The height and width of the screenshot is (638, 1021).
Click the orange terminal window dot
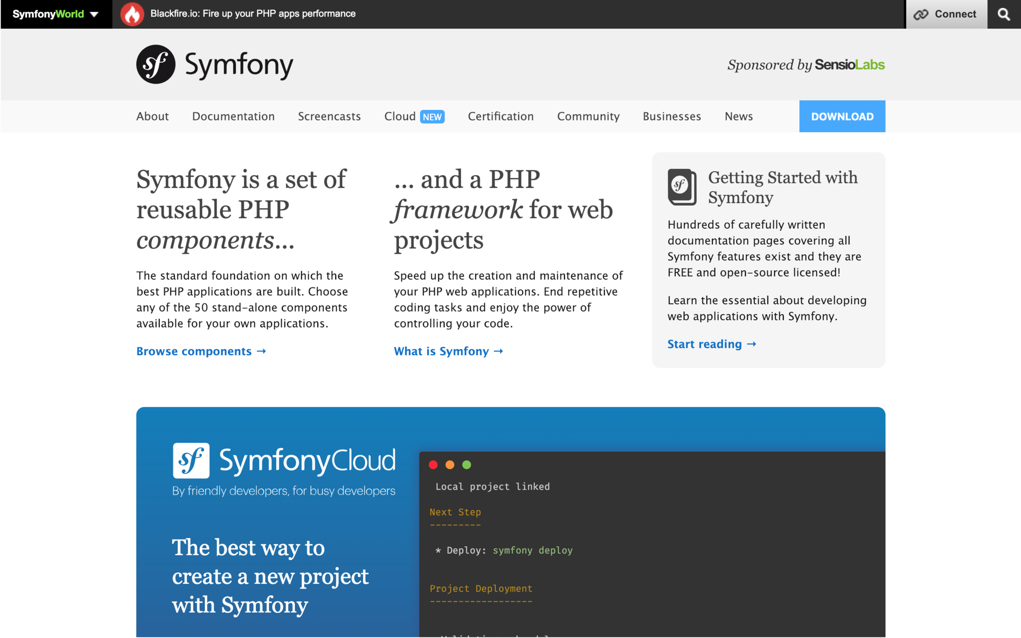(x=450, y=465)
